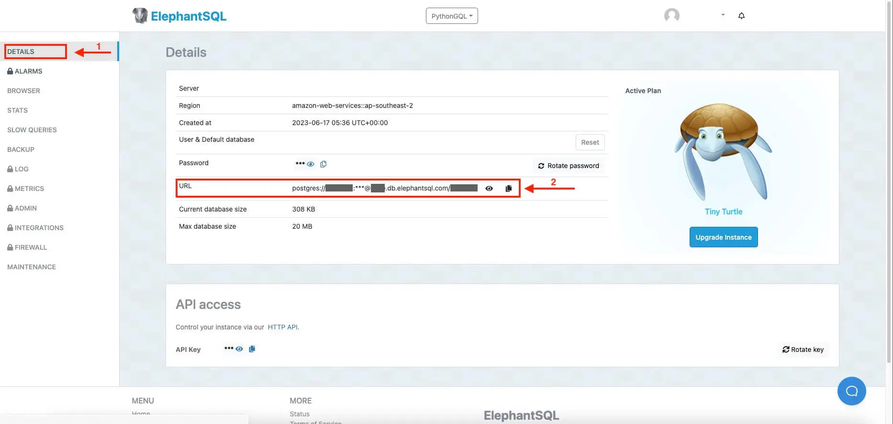Select Slow Queries in the sidebar
This screenshot has width=893, height=424.
point(32,130)
